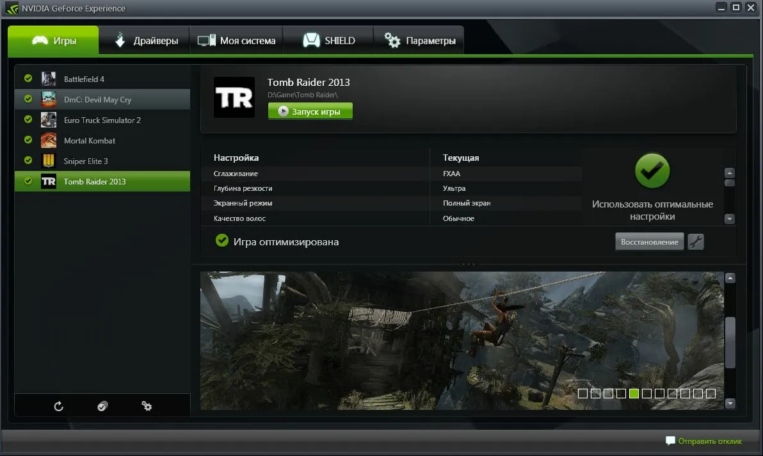Screen dimensions: 763x456
Task: Click the refresh games icon in sidebar footer
Action: point(59,406)
